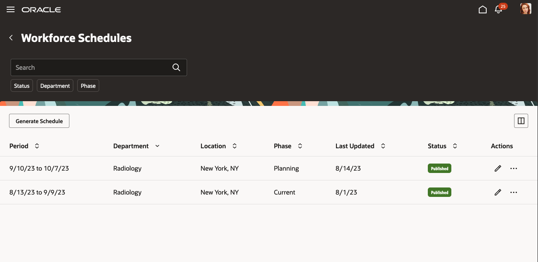Screen dimensions: 538x262
Task: Open the Department filter chip
Action: [55, 86]
